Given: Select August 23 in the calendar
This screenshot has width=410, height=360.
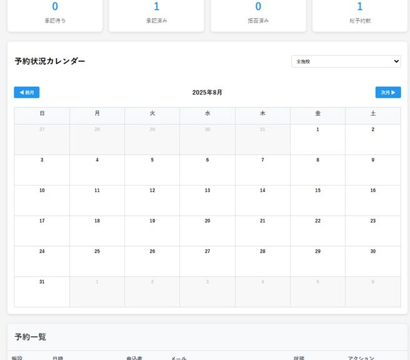Looking at the screenshot, I should [x=373, y=231].
